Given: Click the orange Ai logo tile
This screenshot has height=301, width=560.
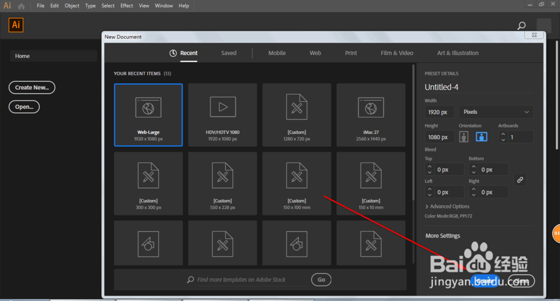Looking at the screenshot, I should (16, 25).
